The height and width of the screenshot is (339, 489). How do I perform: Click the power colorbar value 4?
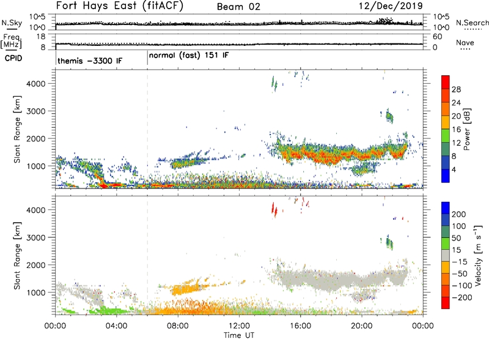(454, 169)
